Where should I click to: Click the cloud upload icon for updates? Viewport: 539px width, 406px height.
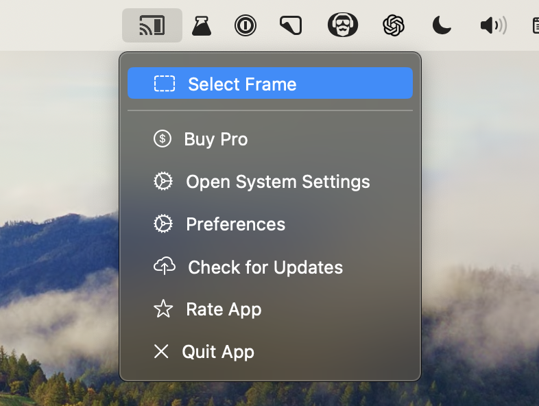click(165, 265)
